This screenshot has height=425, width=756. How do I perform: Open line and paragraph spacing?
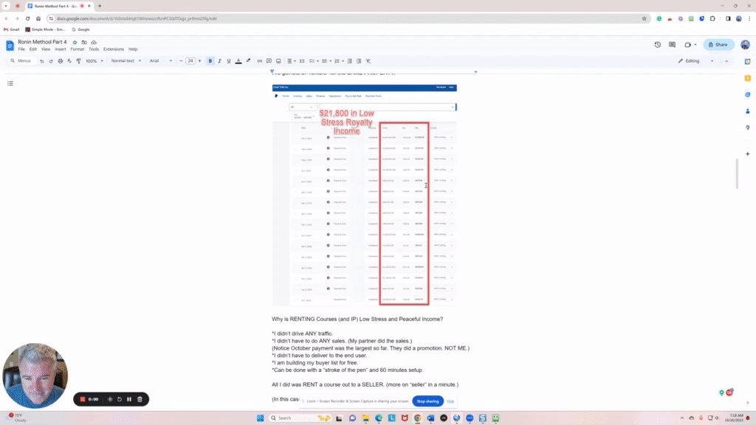pos(302,61)
